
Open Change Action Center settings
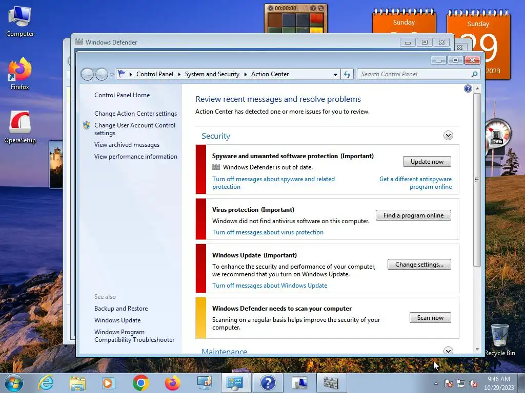pos(135,114)
